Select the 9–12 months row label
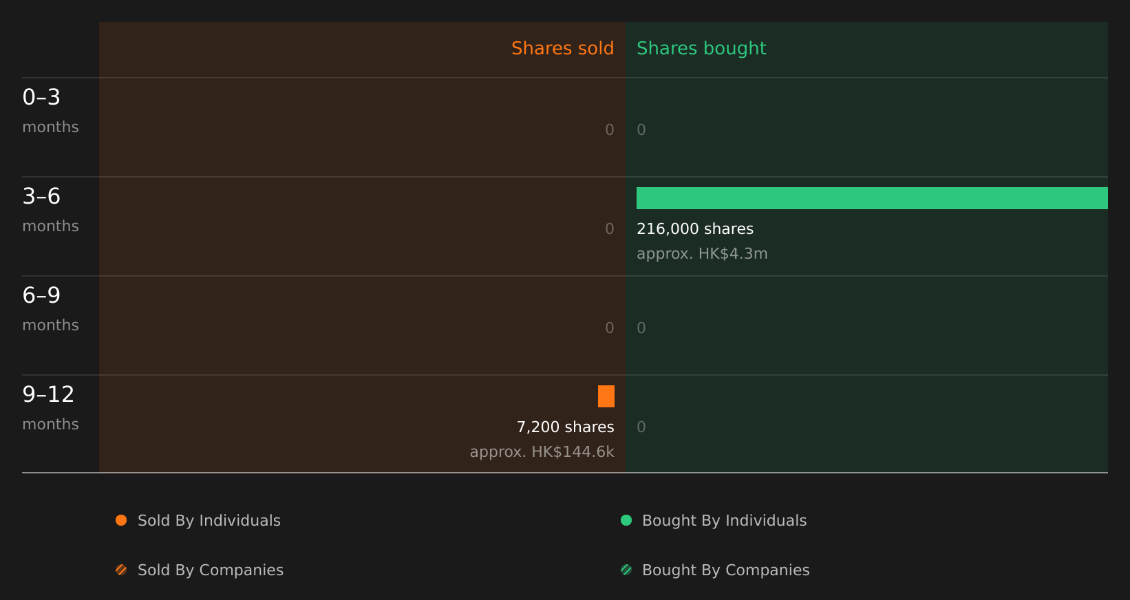The width and height of the screenshot is (1130, 600). 50,408
